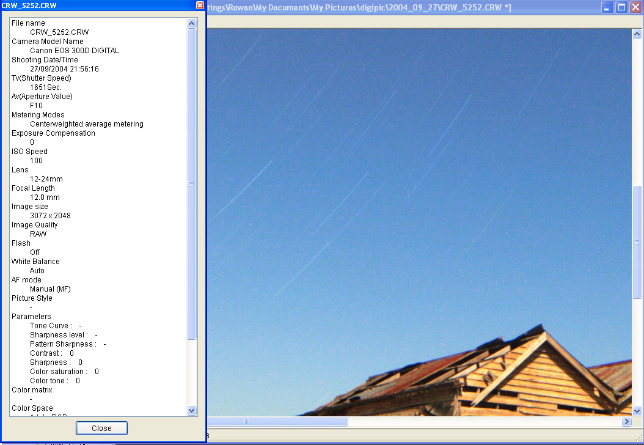Click the Close button in info dialog
This screenshot has height=445, width=644.
click(101, 428)
